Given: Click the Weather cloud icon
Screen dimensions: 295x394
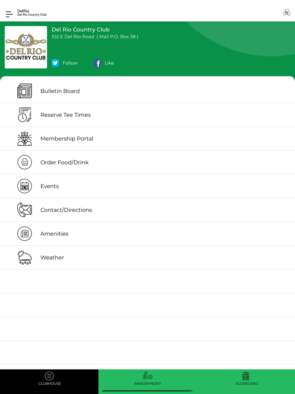Looking at the screenshot, I should 24,257.
